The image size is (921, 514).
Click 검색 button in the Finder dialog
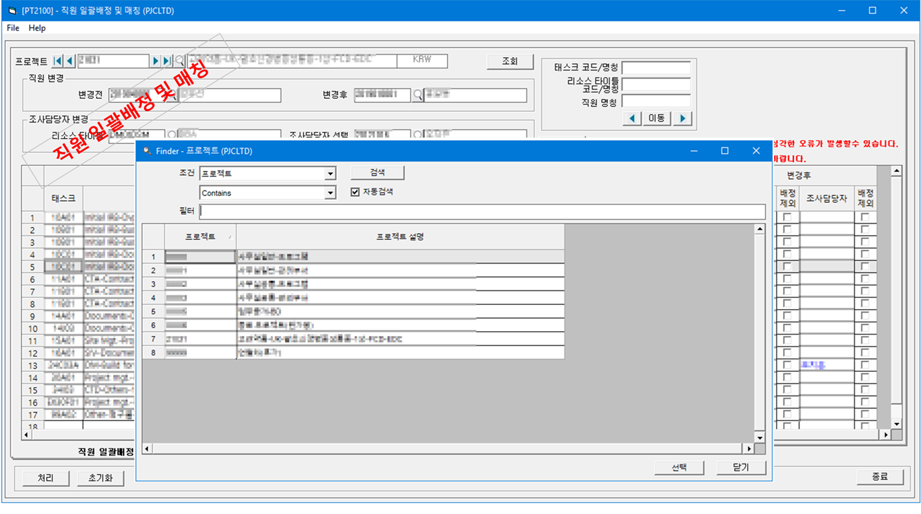click(x=377, y=172)
